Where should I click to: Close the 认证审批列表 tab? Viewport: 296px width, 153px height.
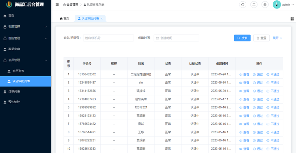(x=102, y=18)
